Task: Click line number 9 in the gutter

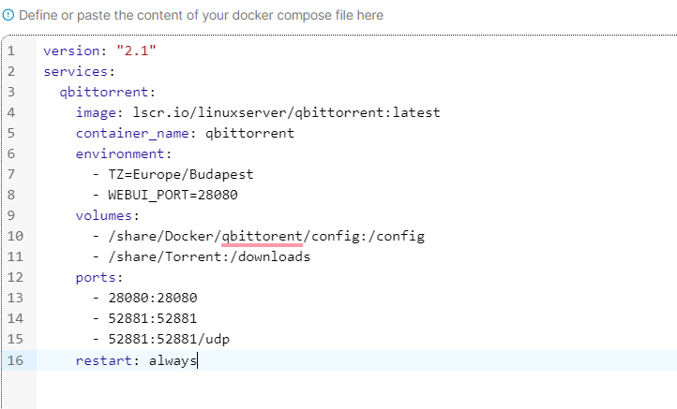Action: [x=10, y=215]
